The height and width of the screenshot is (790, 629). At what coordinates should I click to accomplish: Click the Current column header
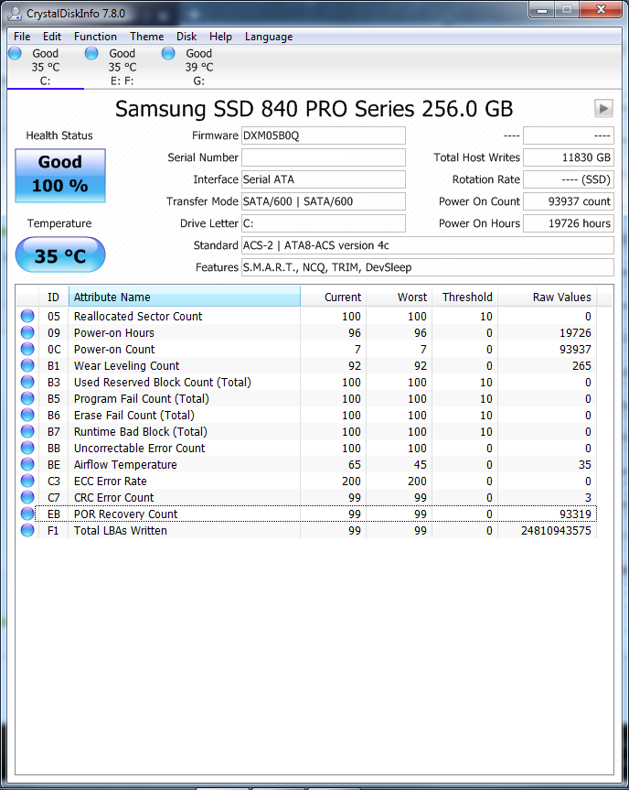tap(333, 297)
